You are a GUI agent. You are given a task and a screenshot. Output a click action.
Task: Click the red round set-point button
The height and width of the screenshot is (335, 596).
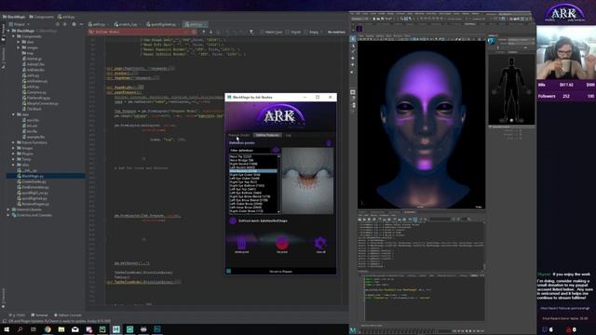(x=281, y=243)
